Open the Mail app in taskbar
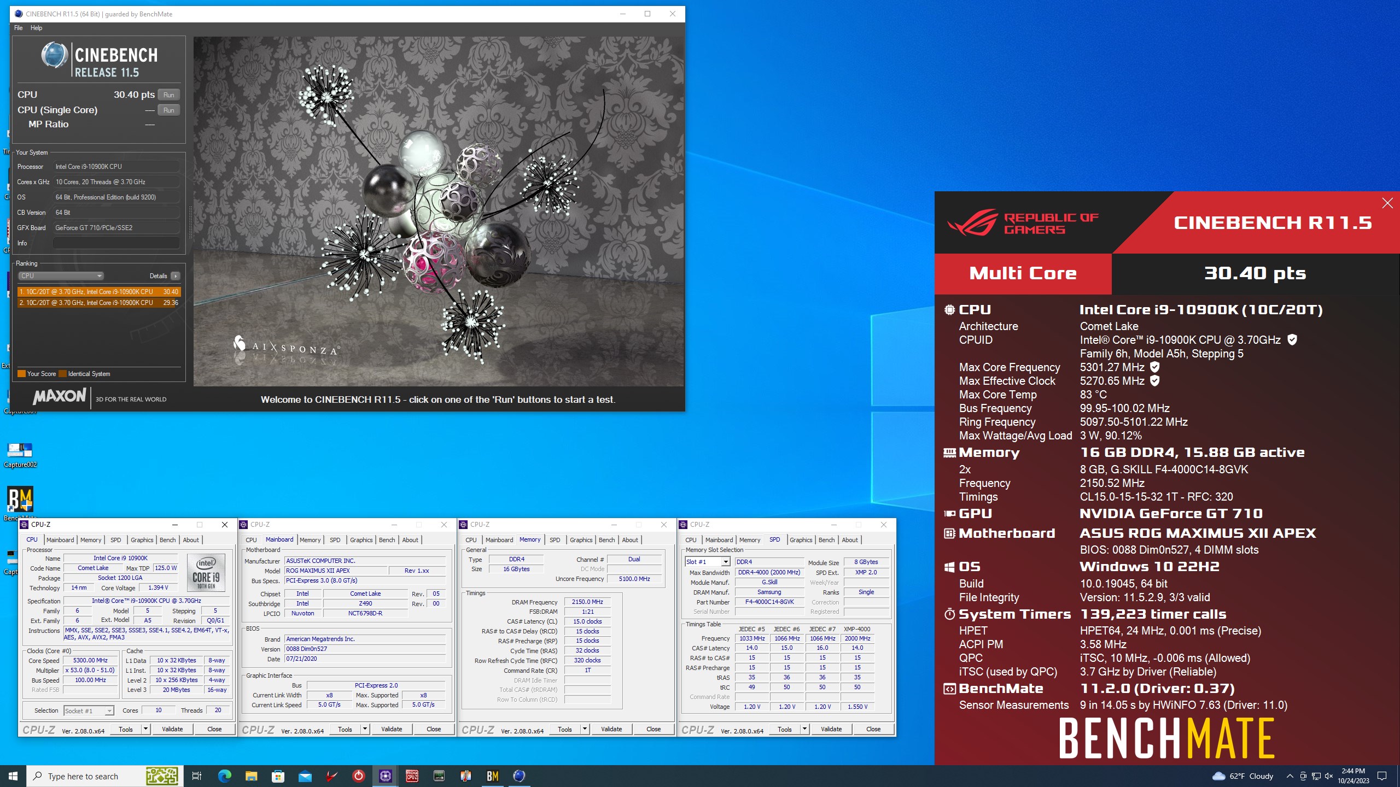 pos(305,776)
